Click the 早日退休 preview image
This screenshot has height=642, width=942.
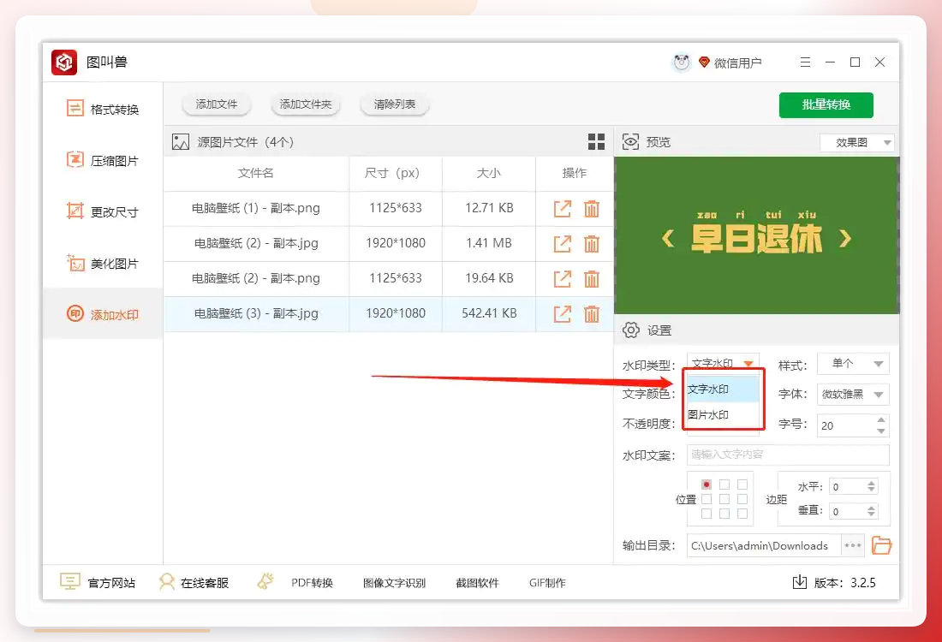point(756,235)
